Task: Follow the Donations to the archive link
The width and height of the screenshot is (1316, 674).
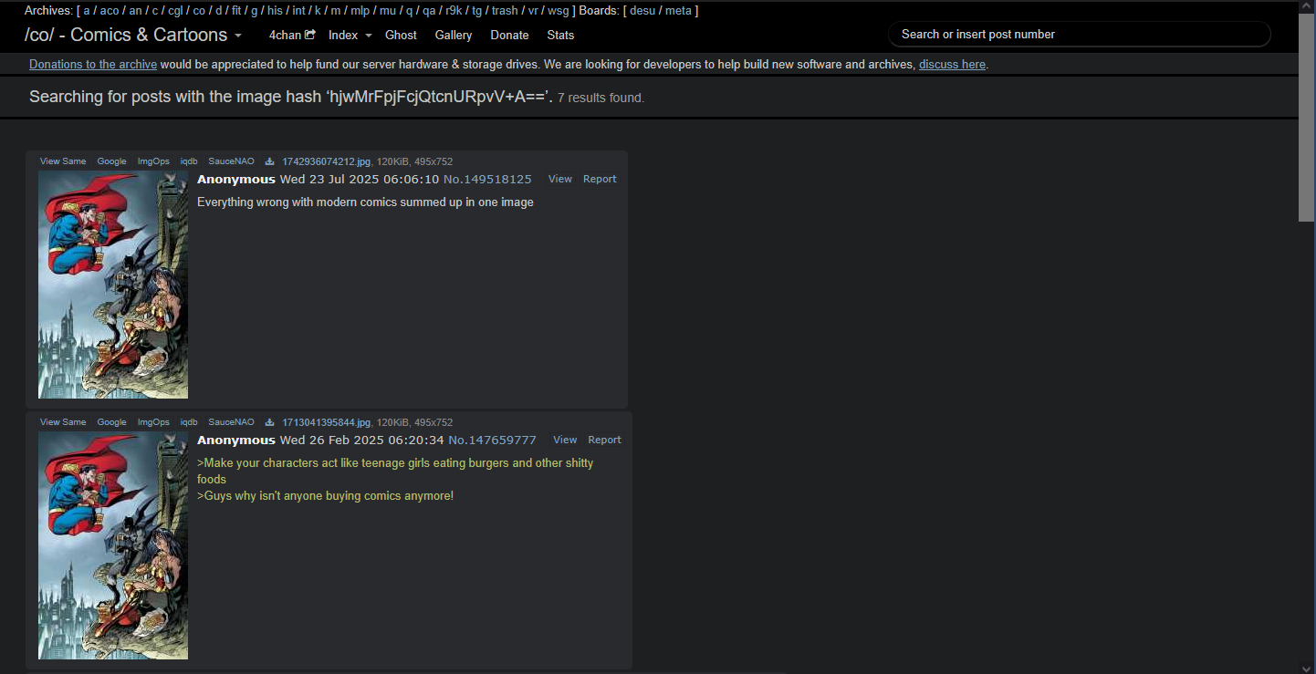Action: click(x=93, y=64)
